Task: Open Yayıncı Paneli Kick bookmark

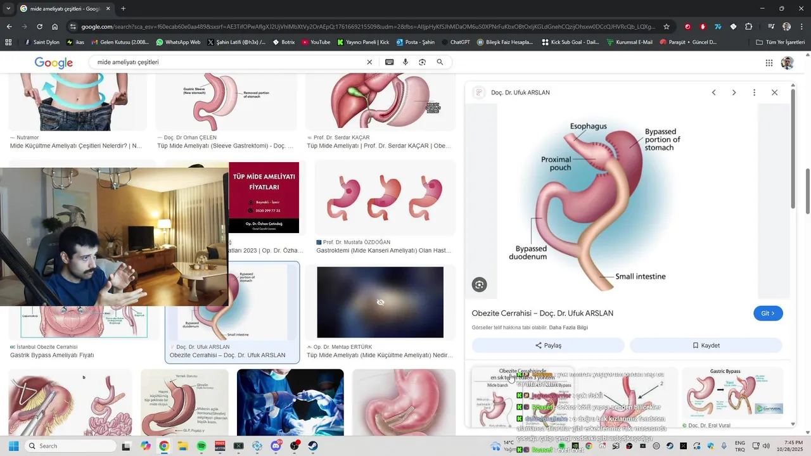Action: (x=363, y=42)
